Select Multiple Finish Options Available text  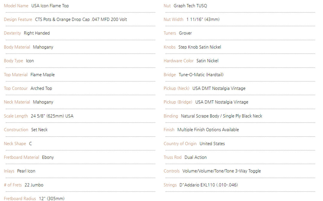pyautogui.click(x=208, y=130)
